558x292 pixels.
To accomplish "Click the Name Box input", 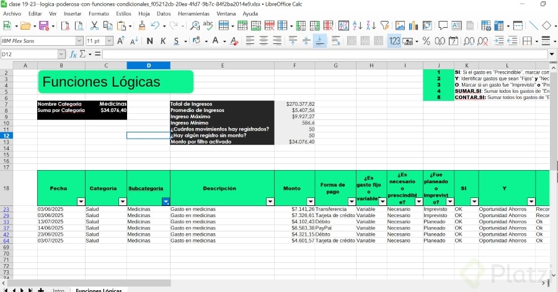I will point(29,54).
